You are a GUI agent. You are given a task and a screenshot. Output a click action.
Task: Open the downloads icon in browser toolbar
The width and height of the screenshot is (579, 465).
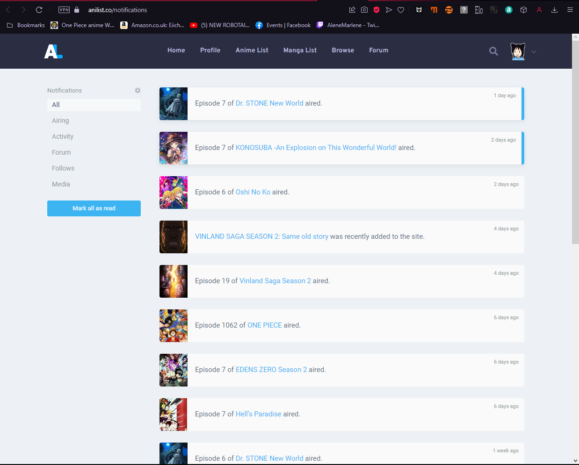554,9
